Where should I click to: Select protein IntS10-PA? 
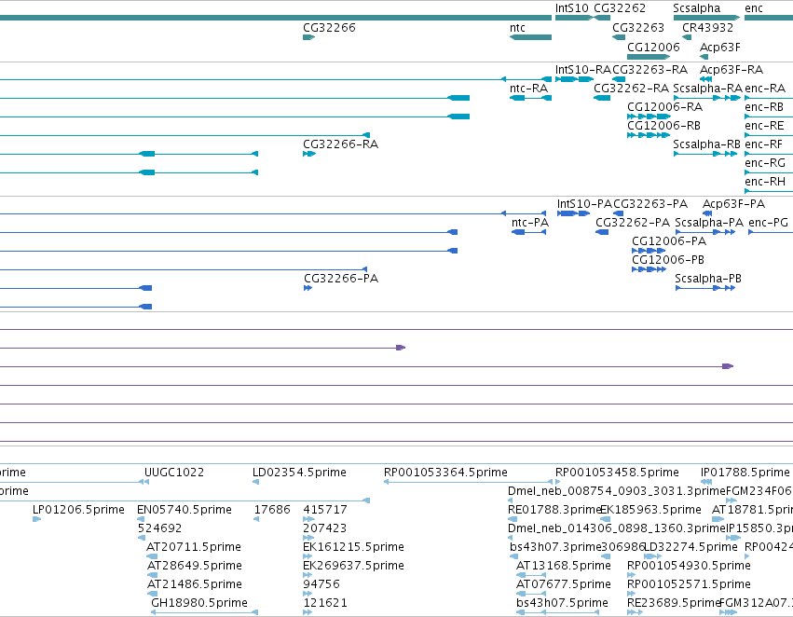(x=584, y=204)
